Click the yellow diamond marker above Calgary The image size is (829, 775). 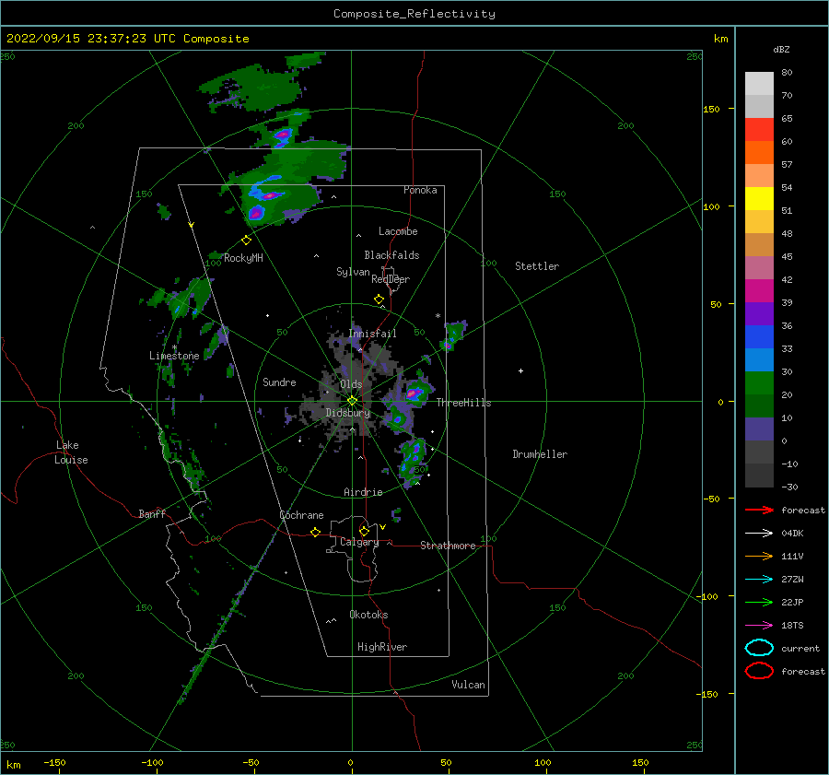(x=364, y=531)
